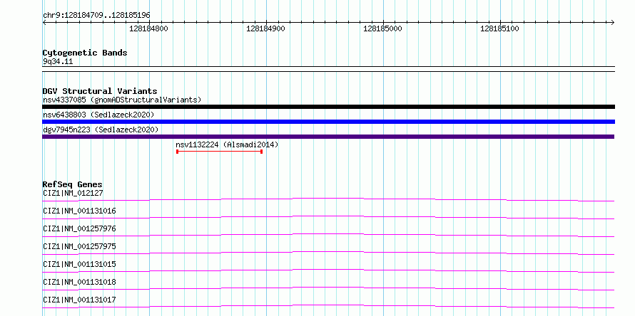Click ruler tick label 128185100
Viewport: 635px width, 316px height.
(x=499, y=28)
